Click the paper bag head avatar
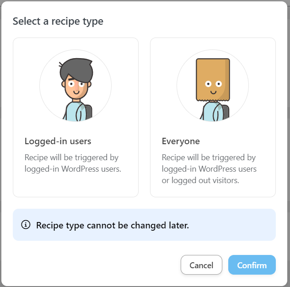 (213, 86)
